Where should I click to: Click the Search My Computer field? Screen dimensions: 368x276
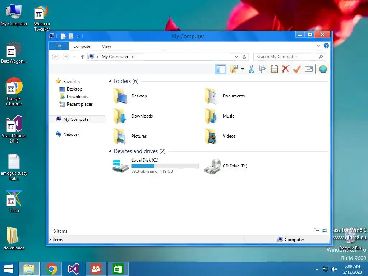(289, 57)
